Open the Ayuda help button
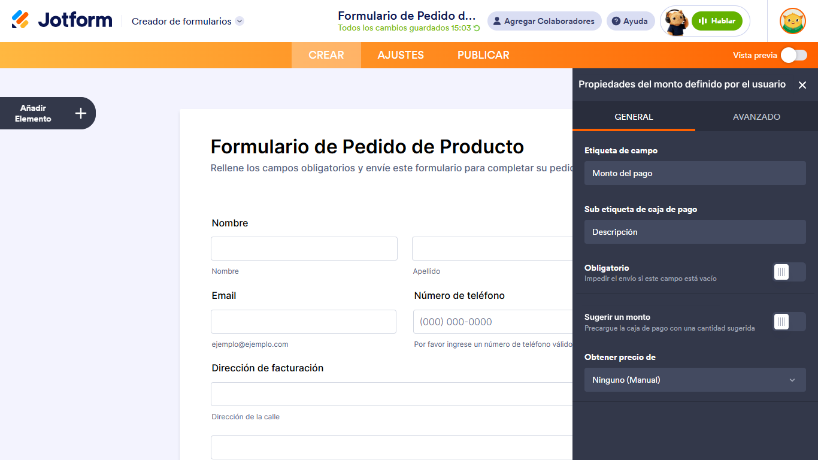 (631, 21)
